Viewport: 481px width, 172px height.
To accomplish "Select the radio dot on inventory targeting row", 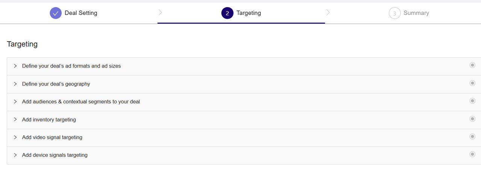I will tap(472, 119).
